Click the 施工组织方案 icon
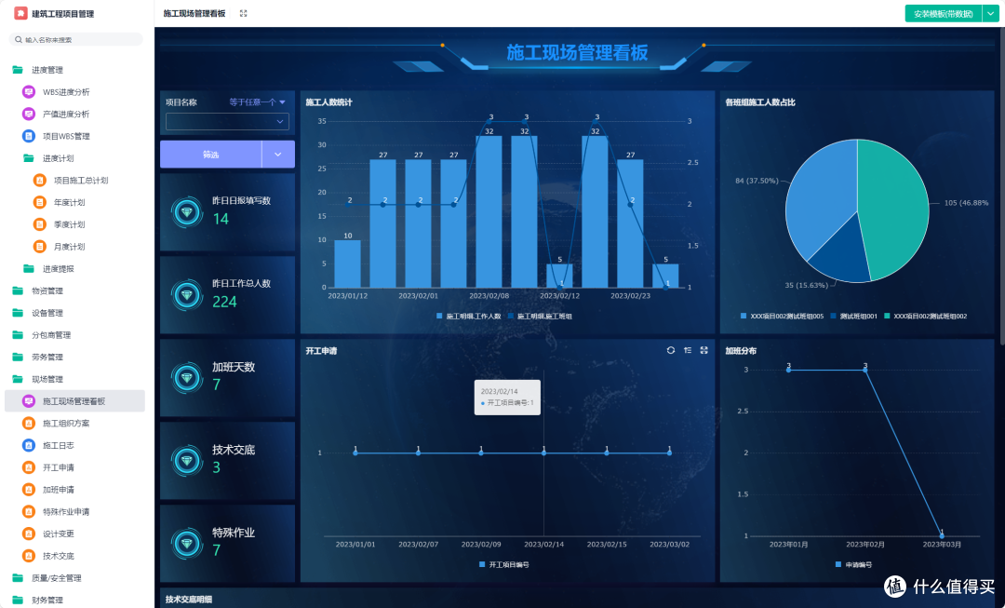 (29, 424)
